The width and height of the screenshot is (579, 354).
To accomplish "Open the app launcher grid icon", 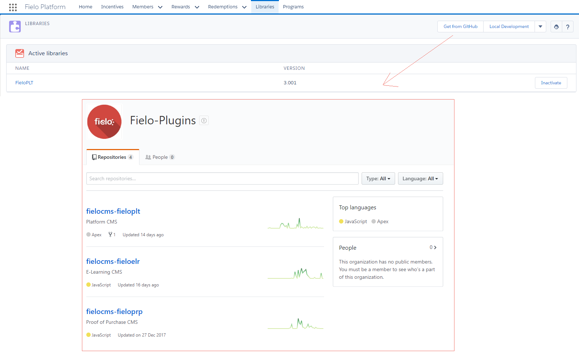I will point(13,7).
